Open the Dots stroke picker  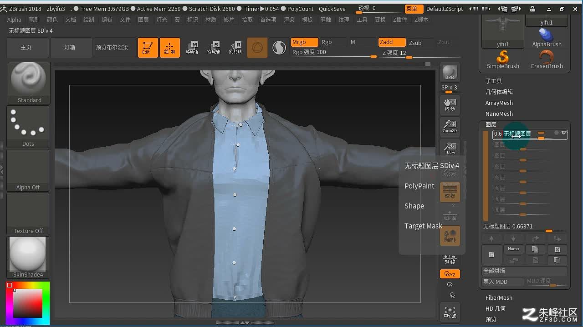pyautogui.click(x=28, y=127)
